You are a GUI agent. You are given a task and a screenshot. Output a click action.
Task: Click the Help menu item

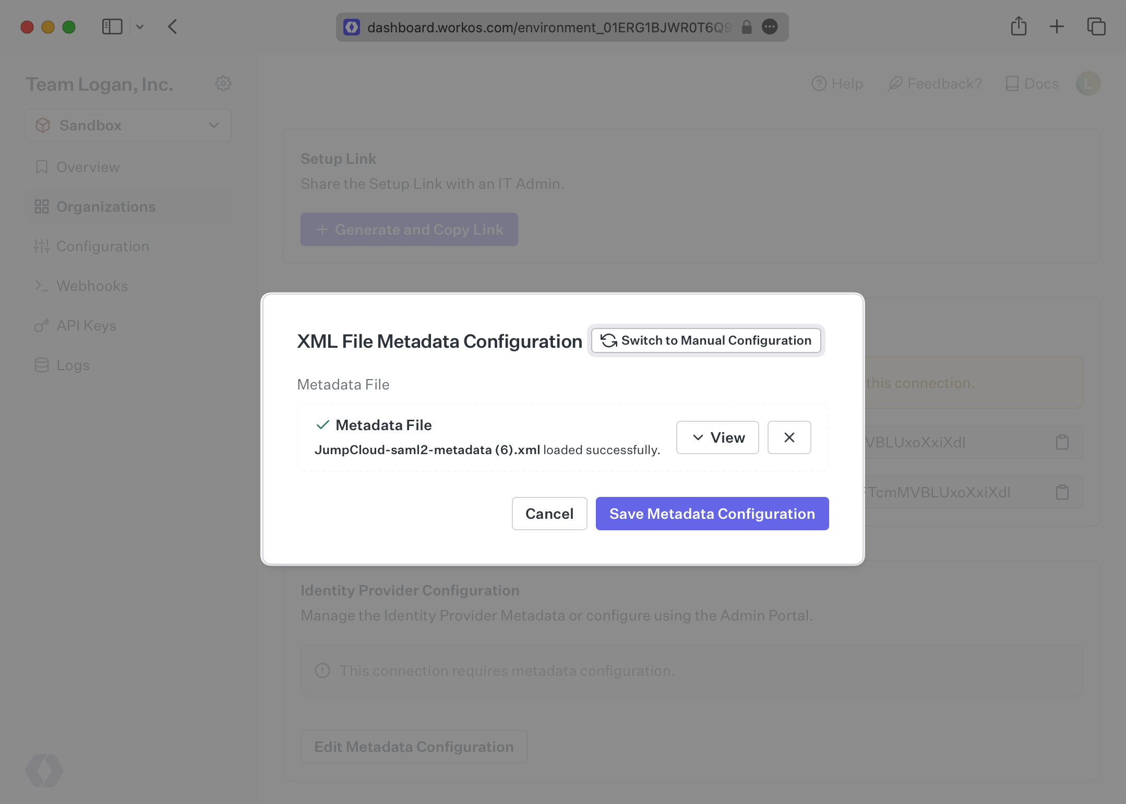point(837,83)
